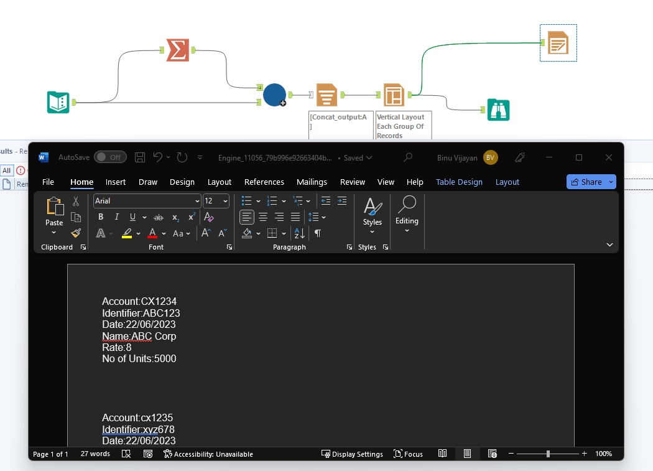Click the Format Painter icon
This screenshot has height=471, width=653.
click(x=75, y=233)
